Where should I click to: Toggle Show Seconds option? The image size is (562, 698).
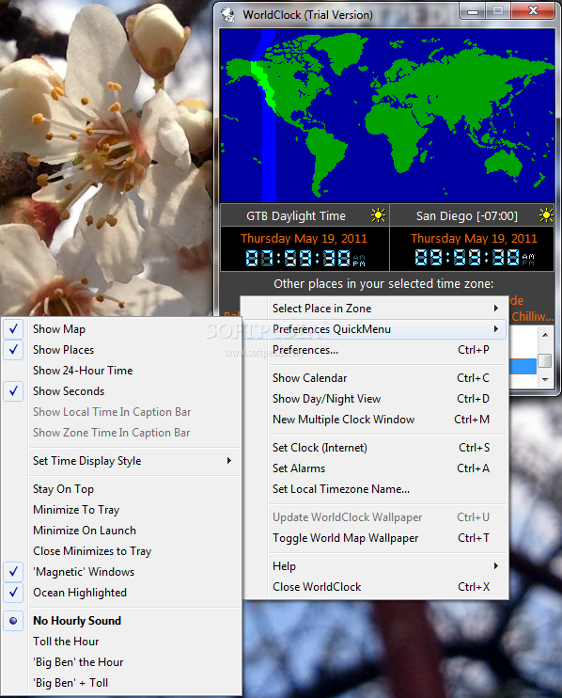coord(122,391)
